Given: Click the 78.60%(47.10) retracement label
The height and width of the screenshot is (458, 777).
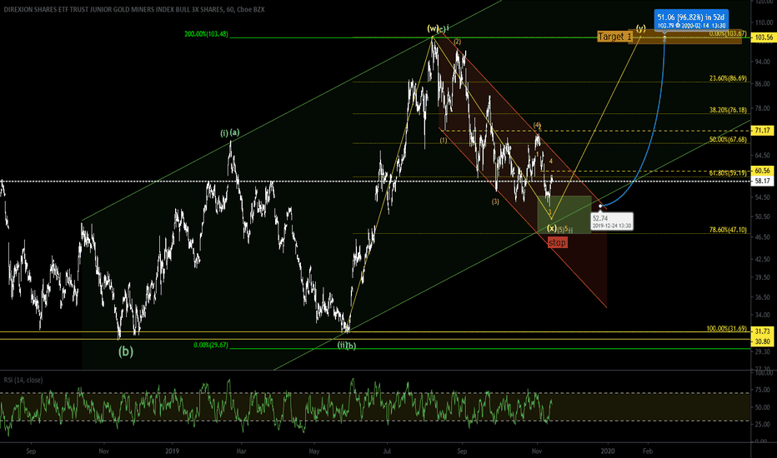Looking at the screenshot, I should click(x=728, y=230).
